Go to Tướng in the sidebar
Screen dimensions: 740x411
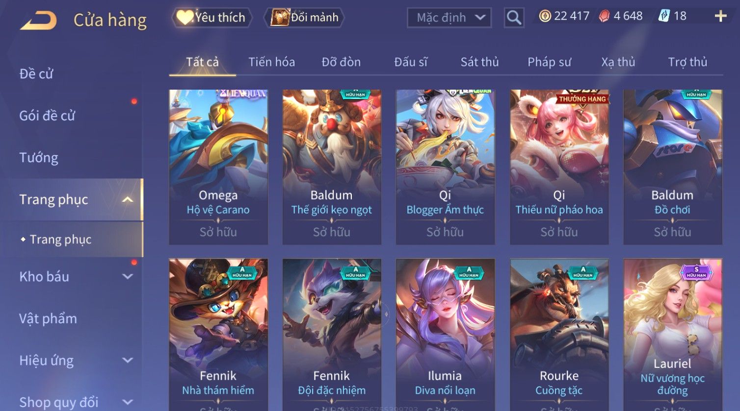click(x=39, y=158)
